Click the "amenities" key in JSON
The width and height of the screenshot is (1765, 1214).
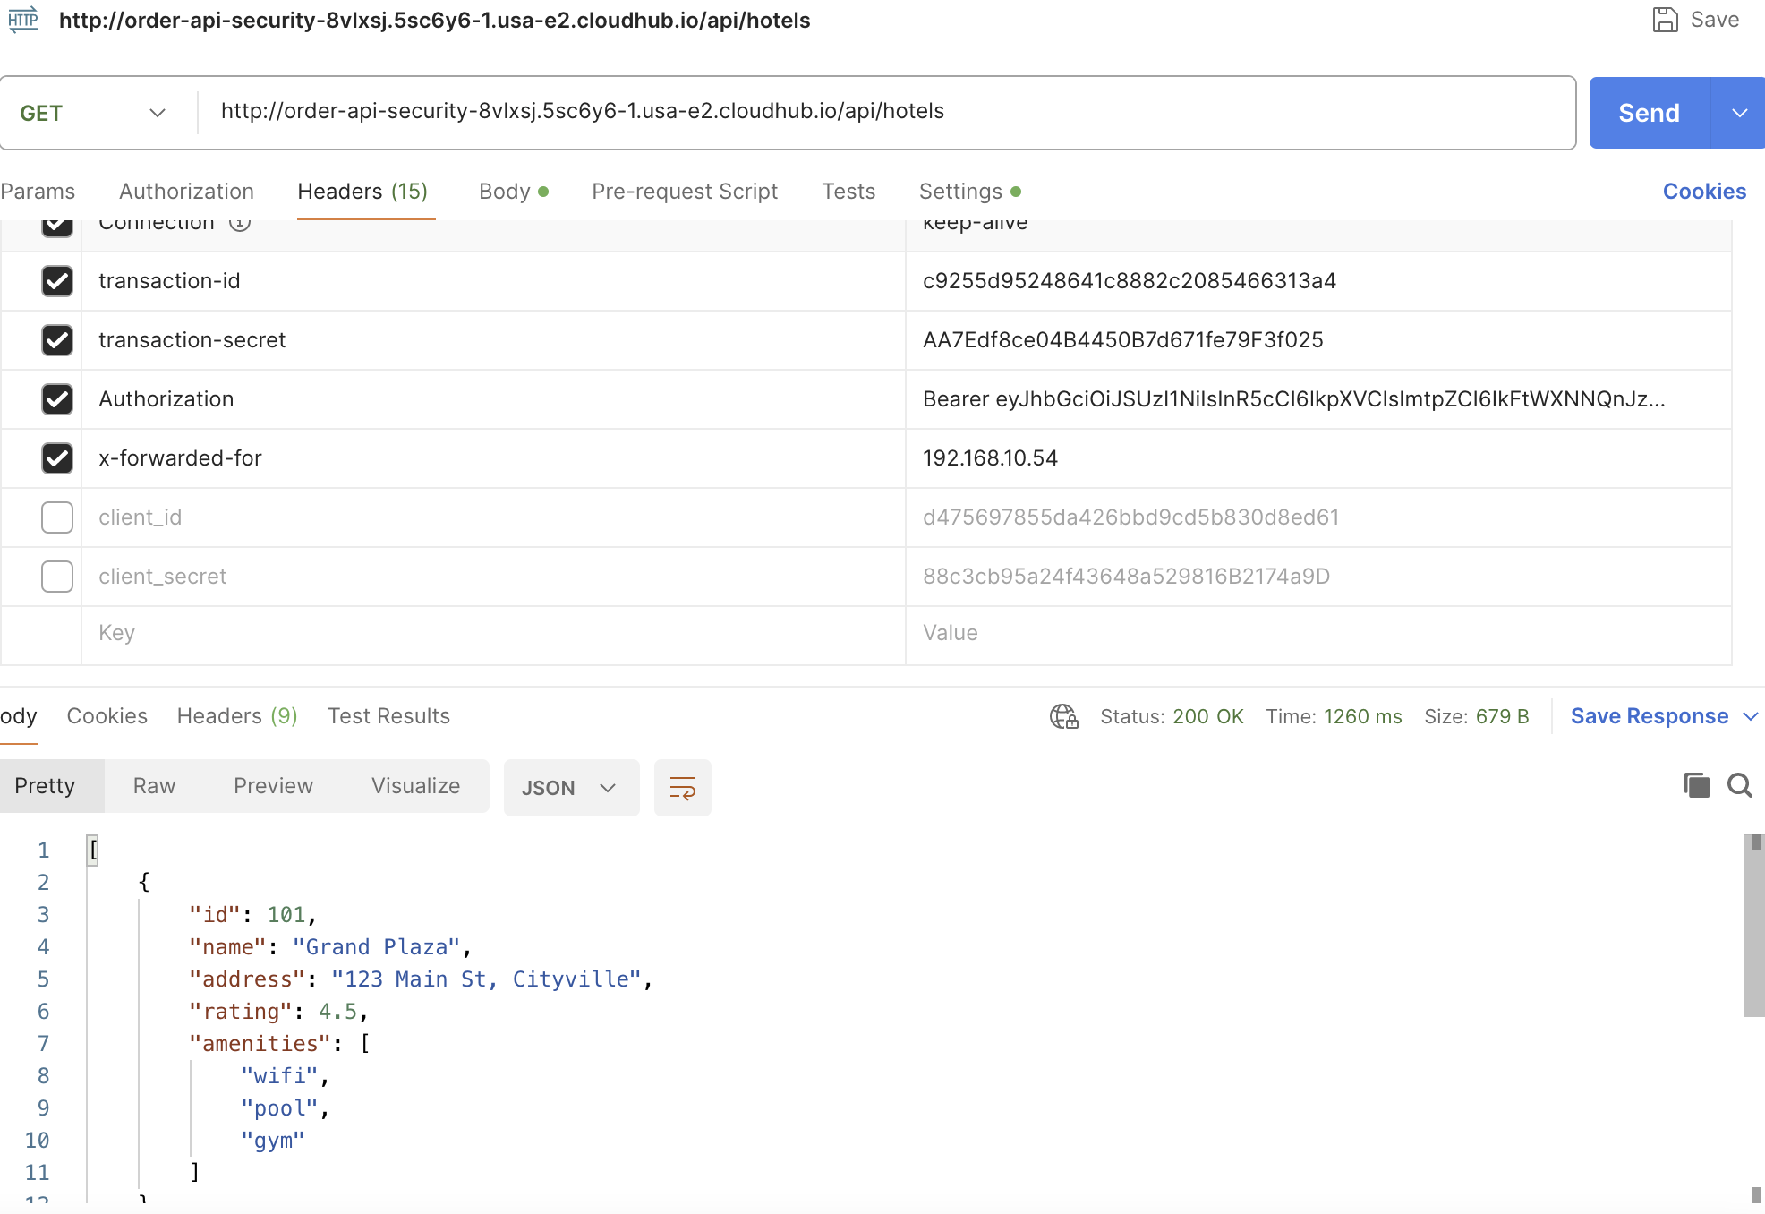[x=260, y=1044]
